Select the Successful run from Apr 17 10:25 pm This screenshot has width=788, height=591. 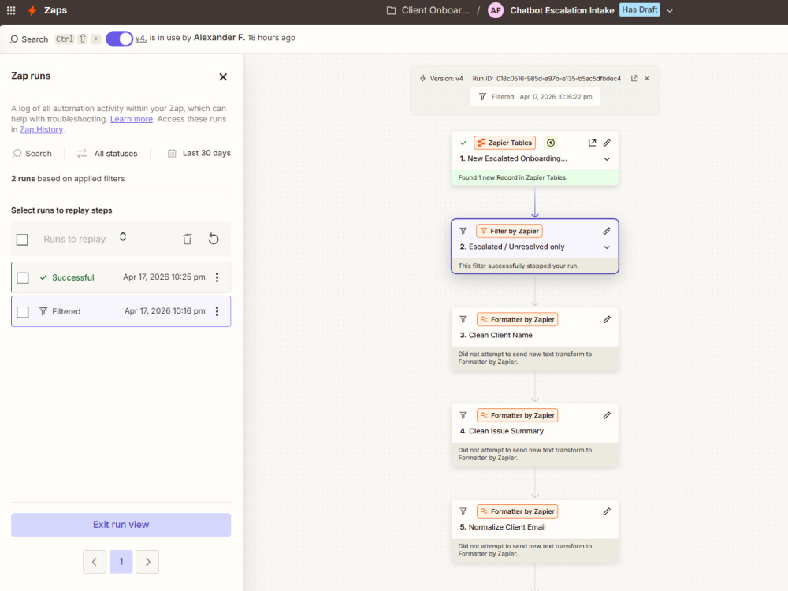coord(121,277)
